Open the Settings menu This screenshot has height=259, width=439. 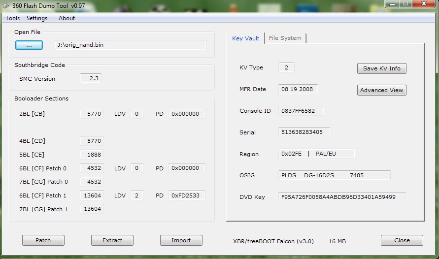pyautogui.click(x=36, y=18)
